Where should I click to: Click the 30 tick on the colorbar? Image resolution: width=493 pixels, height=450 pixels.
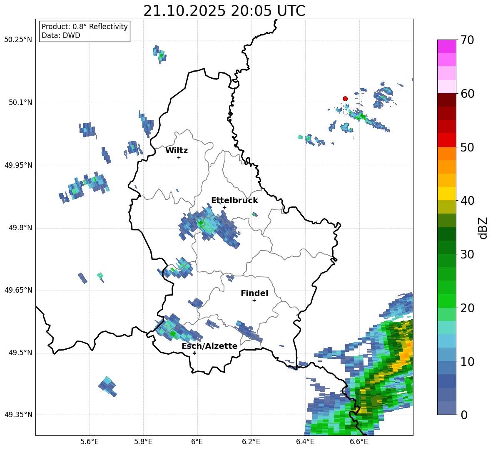click(x=467, y=254)
